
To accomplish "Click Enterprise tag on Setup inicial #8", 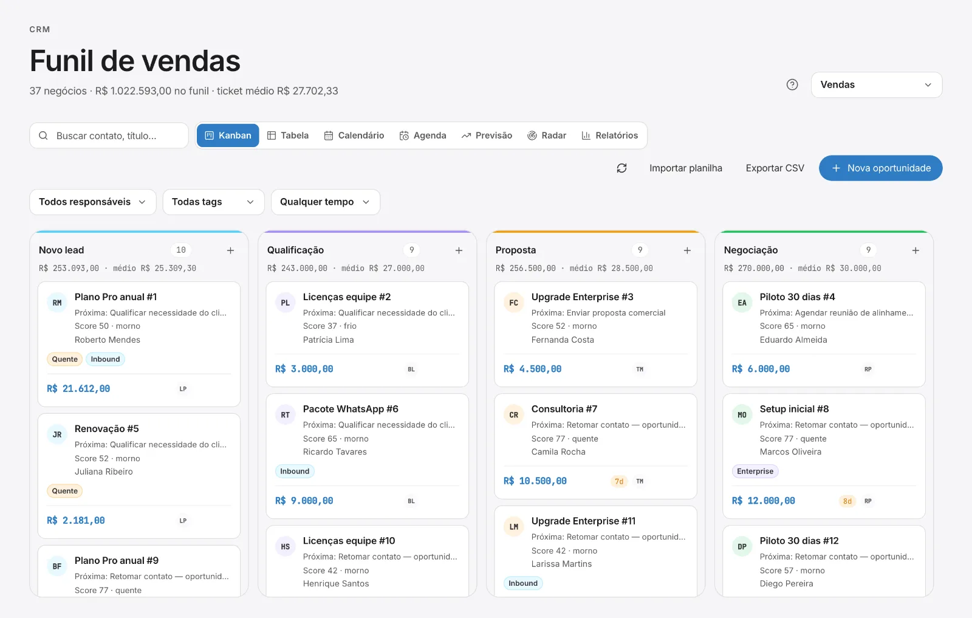I will click(x=755, y=472).
